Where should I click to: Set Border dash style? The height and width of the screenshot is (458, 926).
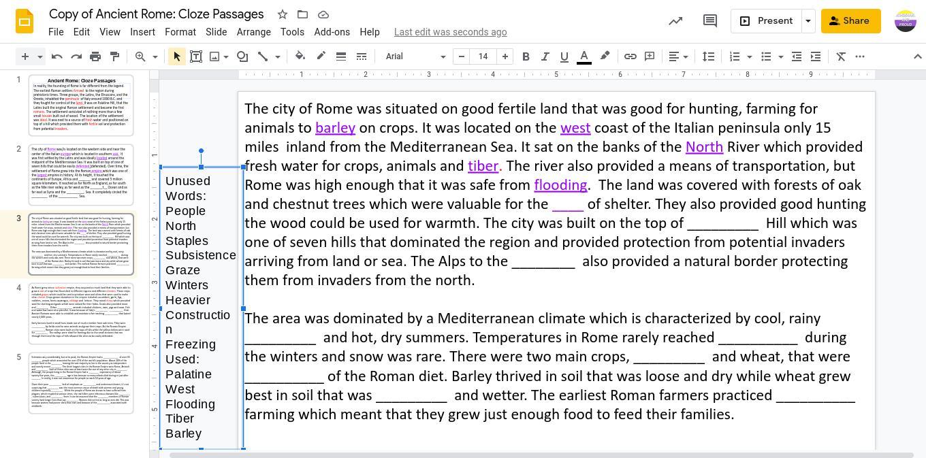tap(362, 56)
